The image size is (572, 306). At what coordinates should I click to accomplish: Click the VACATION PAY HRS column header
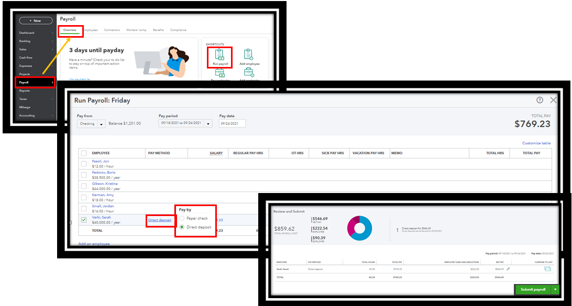(368, 153)
